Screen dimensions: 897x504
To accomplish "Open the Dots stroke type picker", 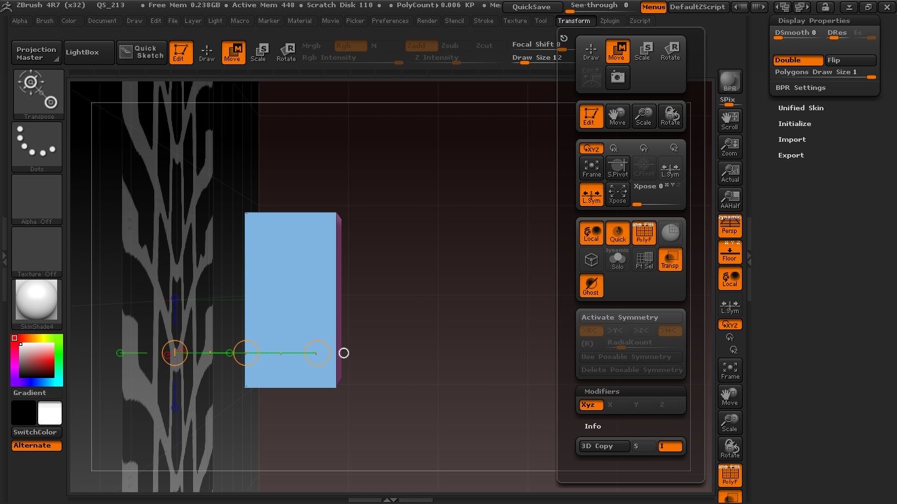I will (x=37, y=147).
